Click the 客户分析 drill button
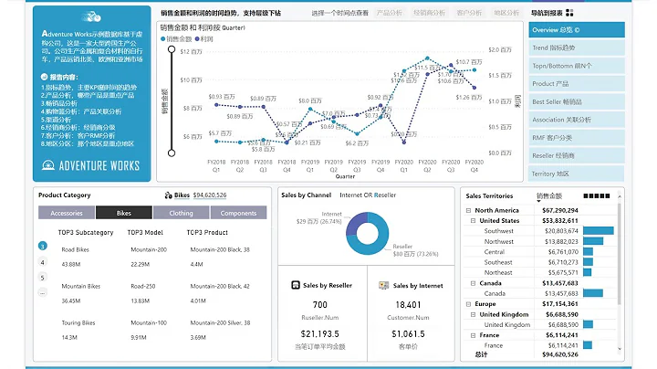The height and width of the screenshot is (369, 657). 469,13
